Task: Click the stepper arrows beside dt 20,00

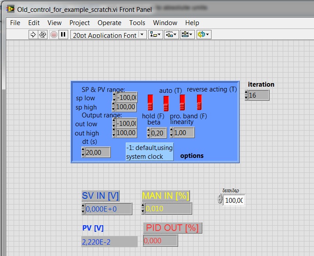Action: click(83, 153)
